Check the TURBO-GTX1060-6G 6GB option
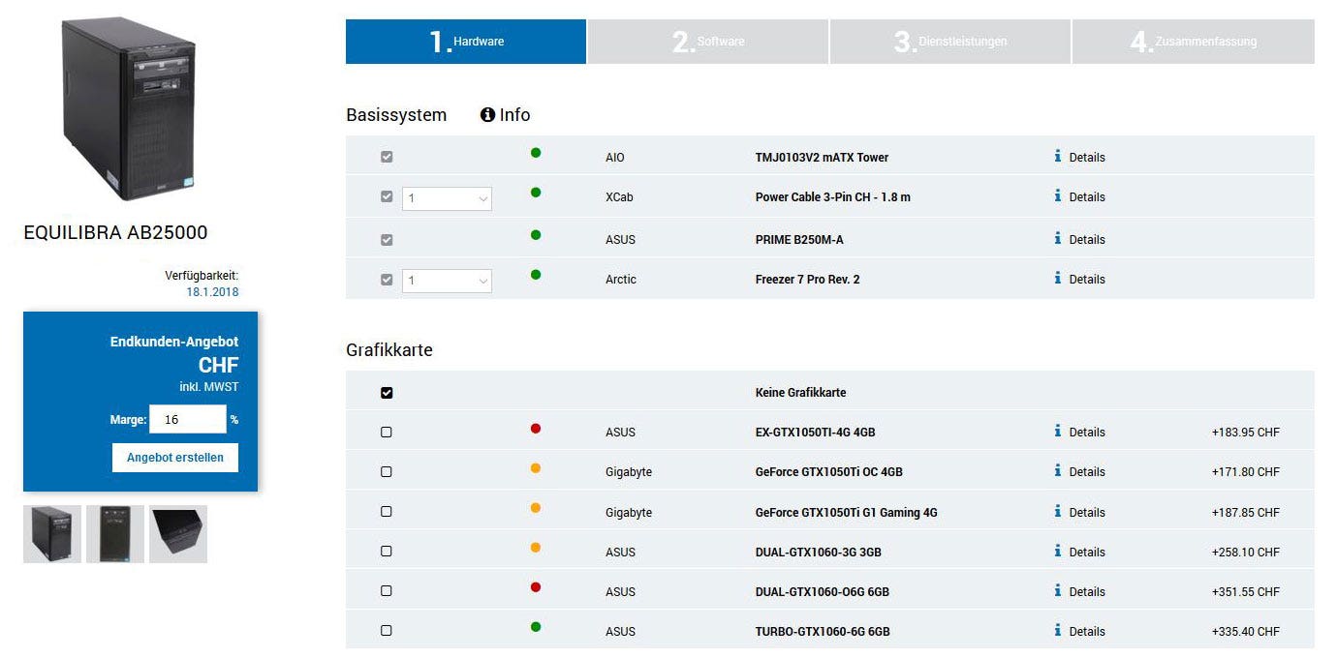This screenshot has width=1337, height=658. point(387,631)
